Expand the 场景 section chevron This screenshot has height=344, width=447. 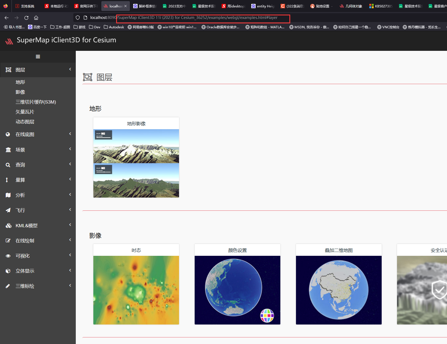tap(70, 149)
